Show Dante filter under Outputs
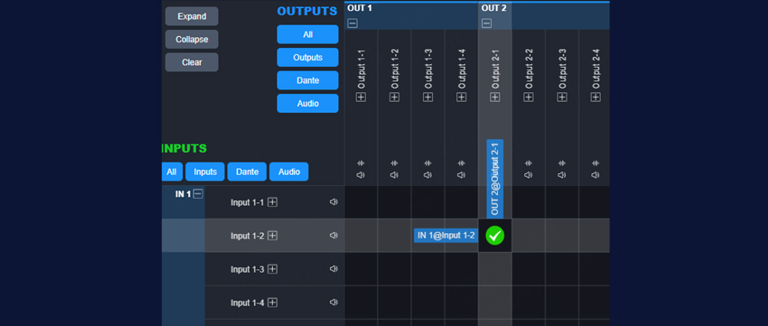This screenshot has width=768, height=326. (x=308, y=80)
